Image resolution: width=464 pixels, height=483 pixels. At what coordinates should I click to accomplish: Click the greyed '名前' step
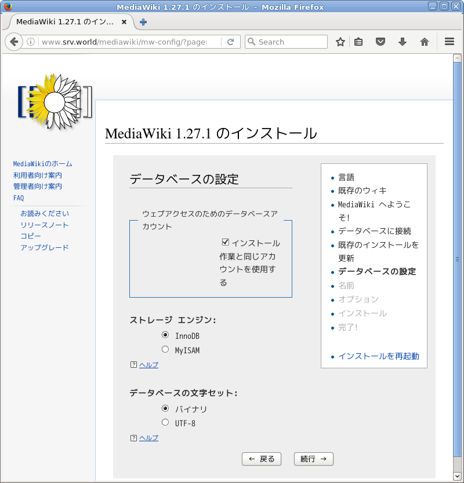(x=346, y=286)
